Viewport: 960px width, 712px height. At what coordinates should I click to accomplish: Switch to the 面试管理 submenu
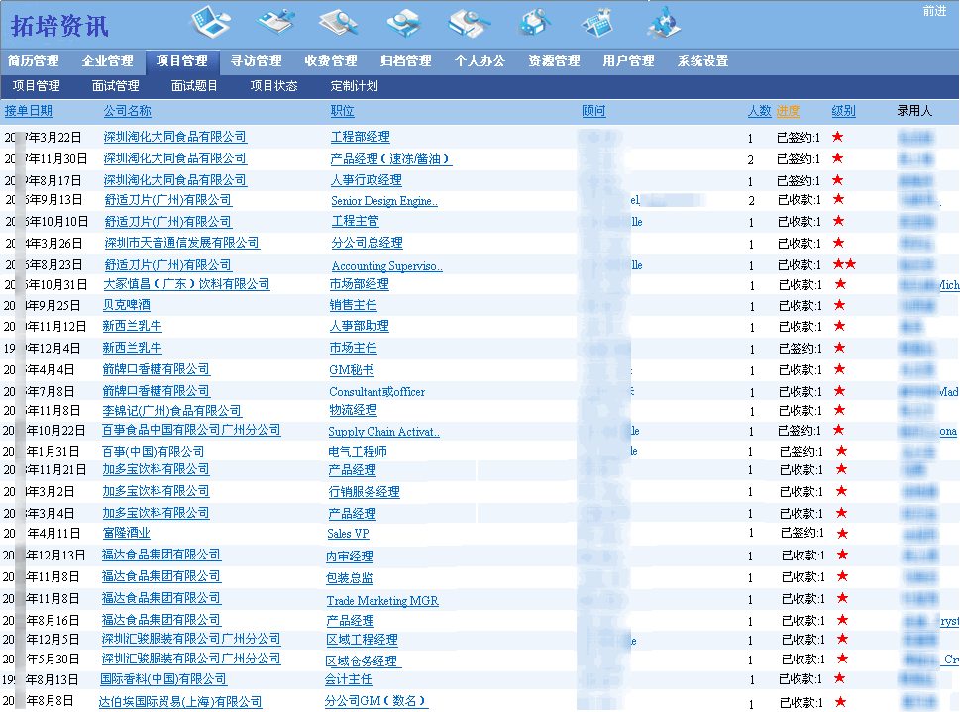coord(116,86)
